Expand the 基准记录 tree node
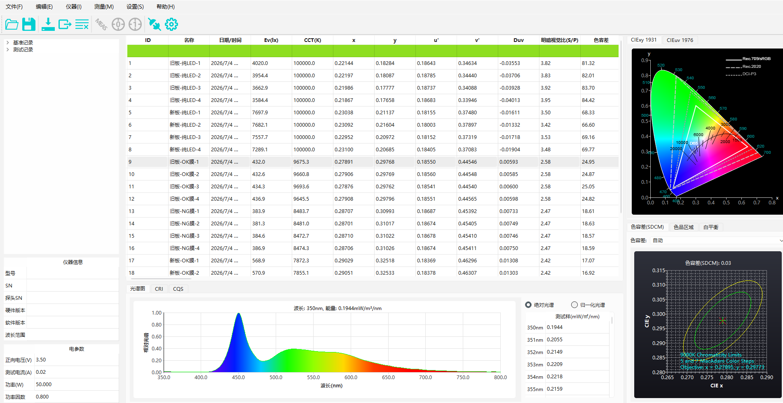Viewport: 783px width, 403px height. point(7,42)
